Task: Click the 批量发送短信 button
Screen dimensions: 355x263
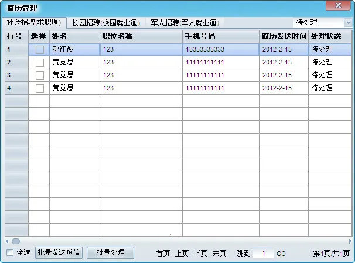Action: (x=59, y=253)
